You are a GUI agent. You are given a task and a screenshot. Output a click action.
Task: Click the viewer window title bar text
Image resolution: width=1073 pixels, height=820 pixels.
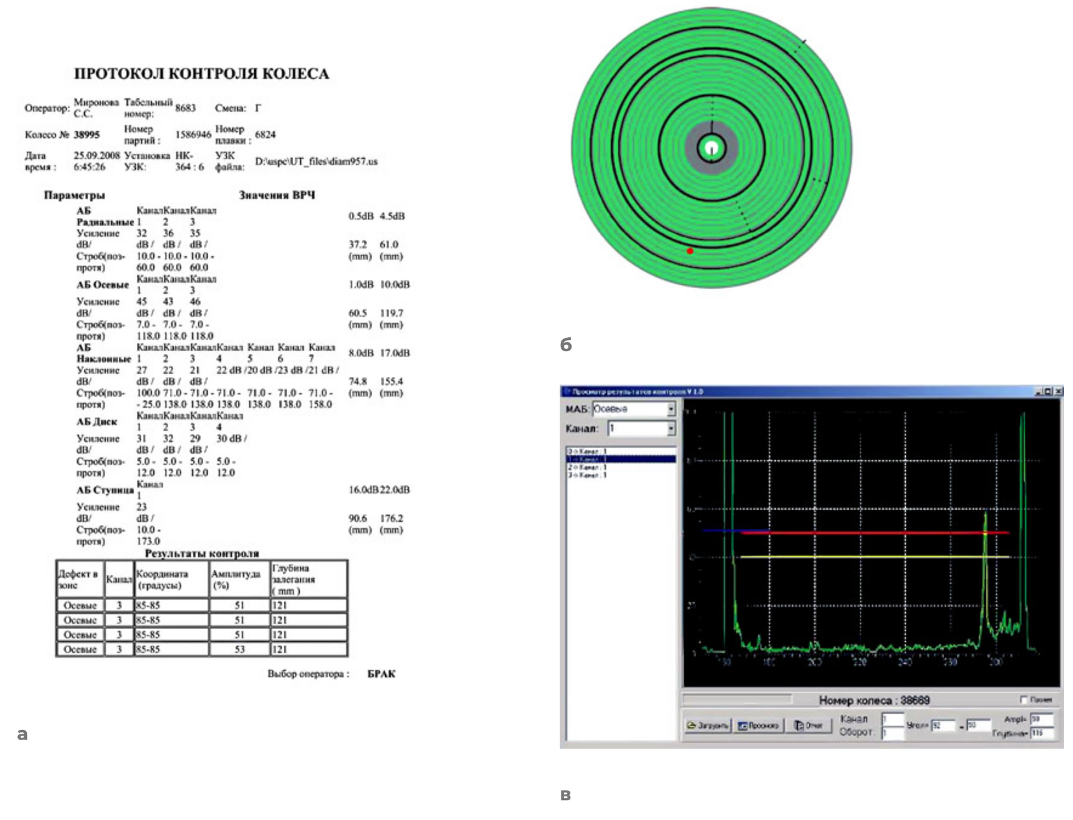tap(637, 391)
